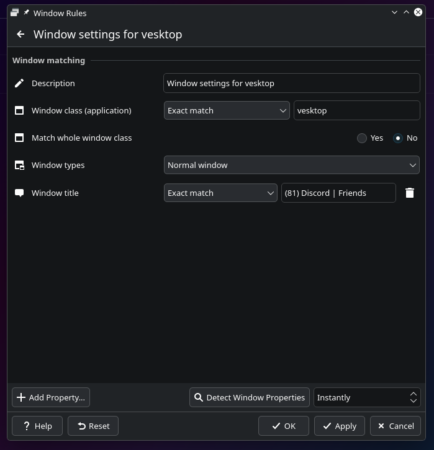The width and height of the screenshot is (434, 450).
Task: Click the Description text field
Action: [292, 83]
